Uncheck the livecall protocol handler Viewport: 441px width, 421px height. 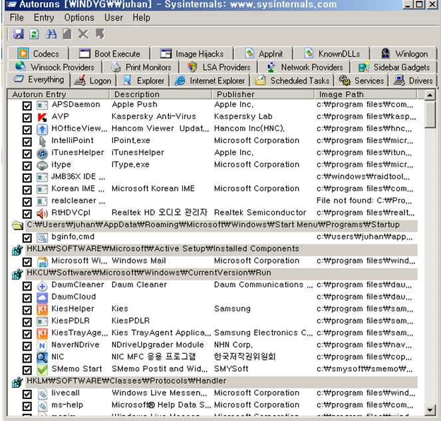point(27,394)
